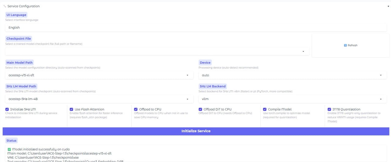Click the Checkpoint File label

(x=19, y=39)
